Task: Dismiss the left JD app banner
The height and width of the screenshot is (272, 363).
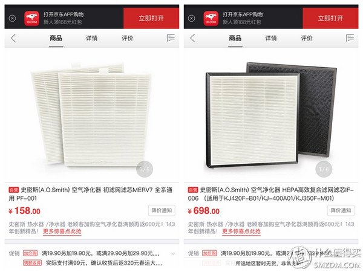Action: click(x=12, y=18)
